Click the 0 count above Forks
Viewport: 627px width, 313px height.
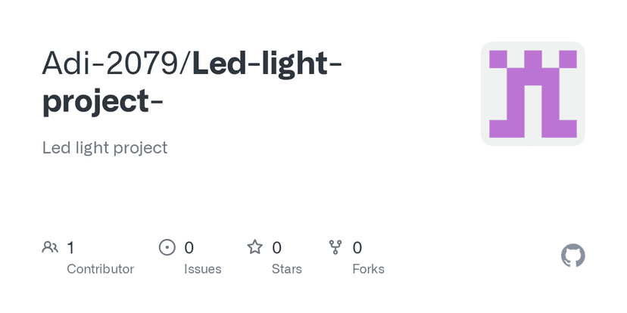point(357,247)
